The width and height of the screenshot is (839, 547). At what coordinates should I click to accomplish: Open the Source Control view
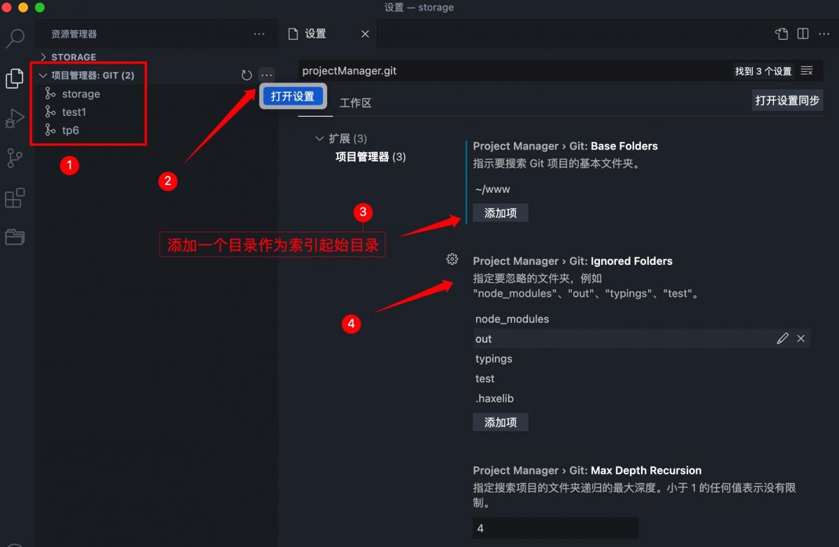[15, 159]
